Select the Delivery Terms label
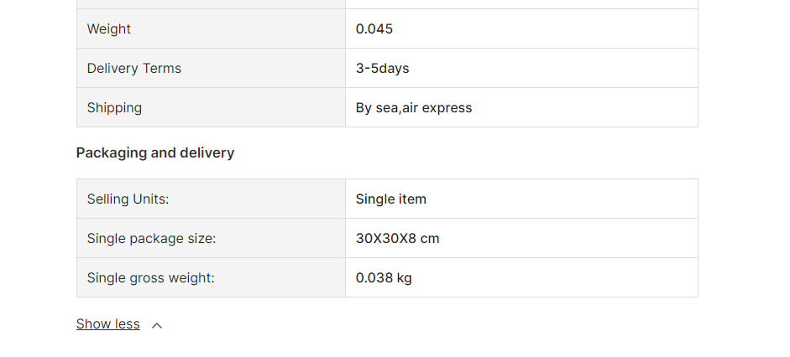The width and height of the screenshot is (790, 357). [x=134, y=69]
